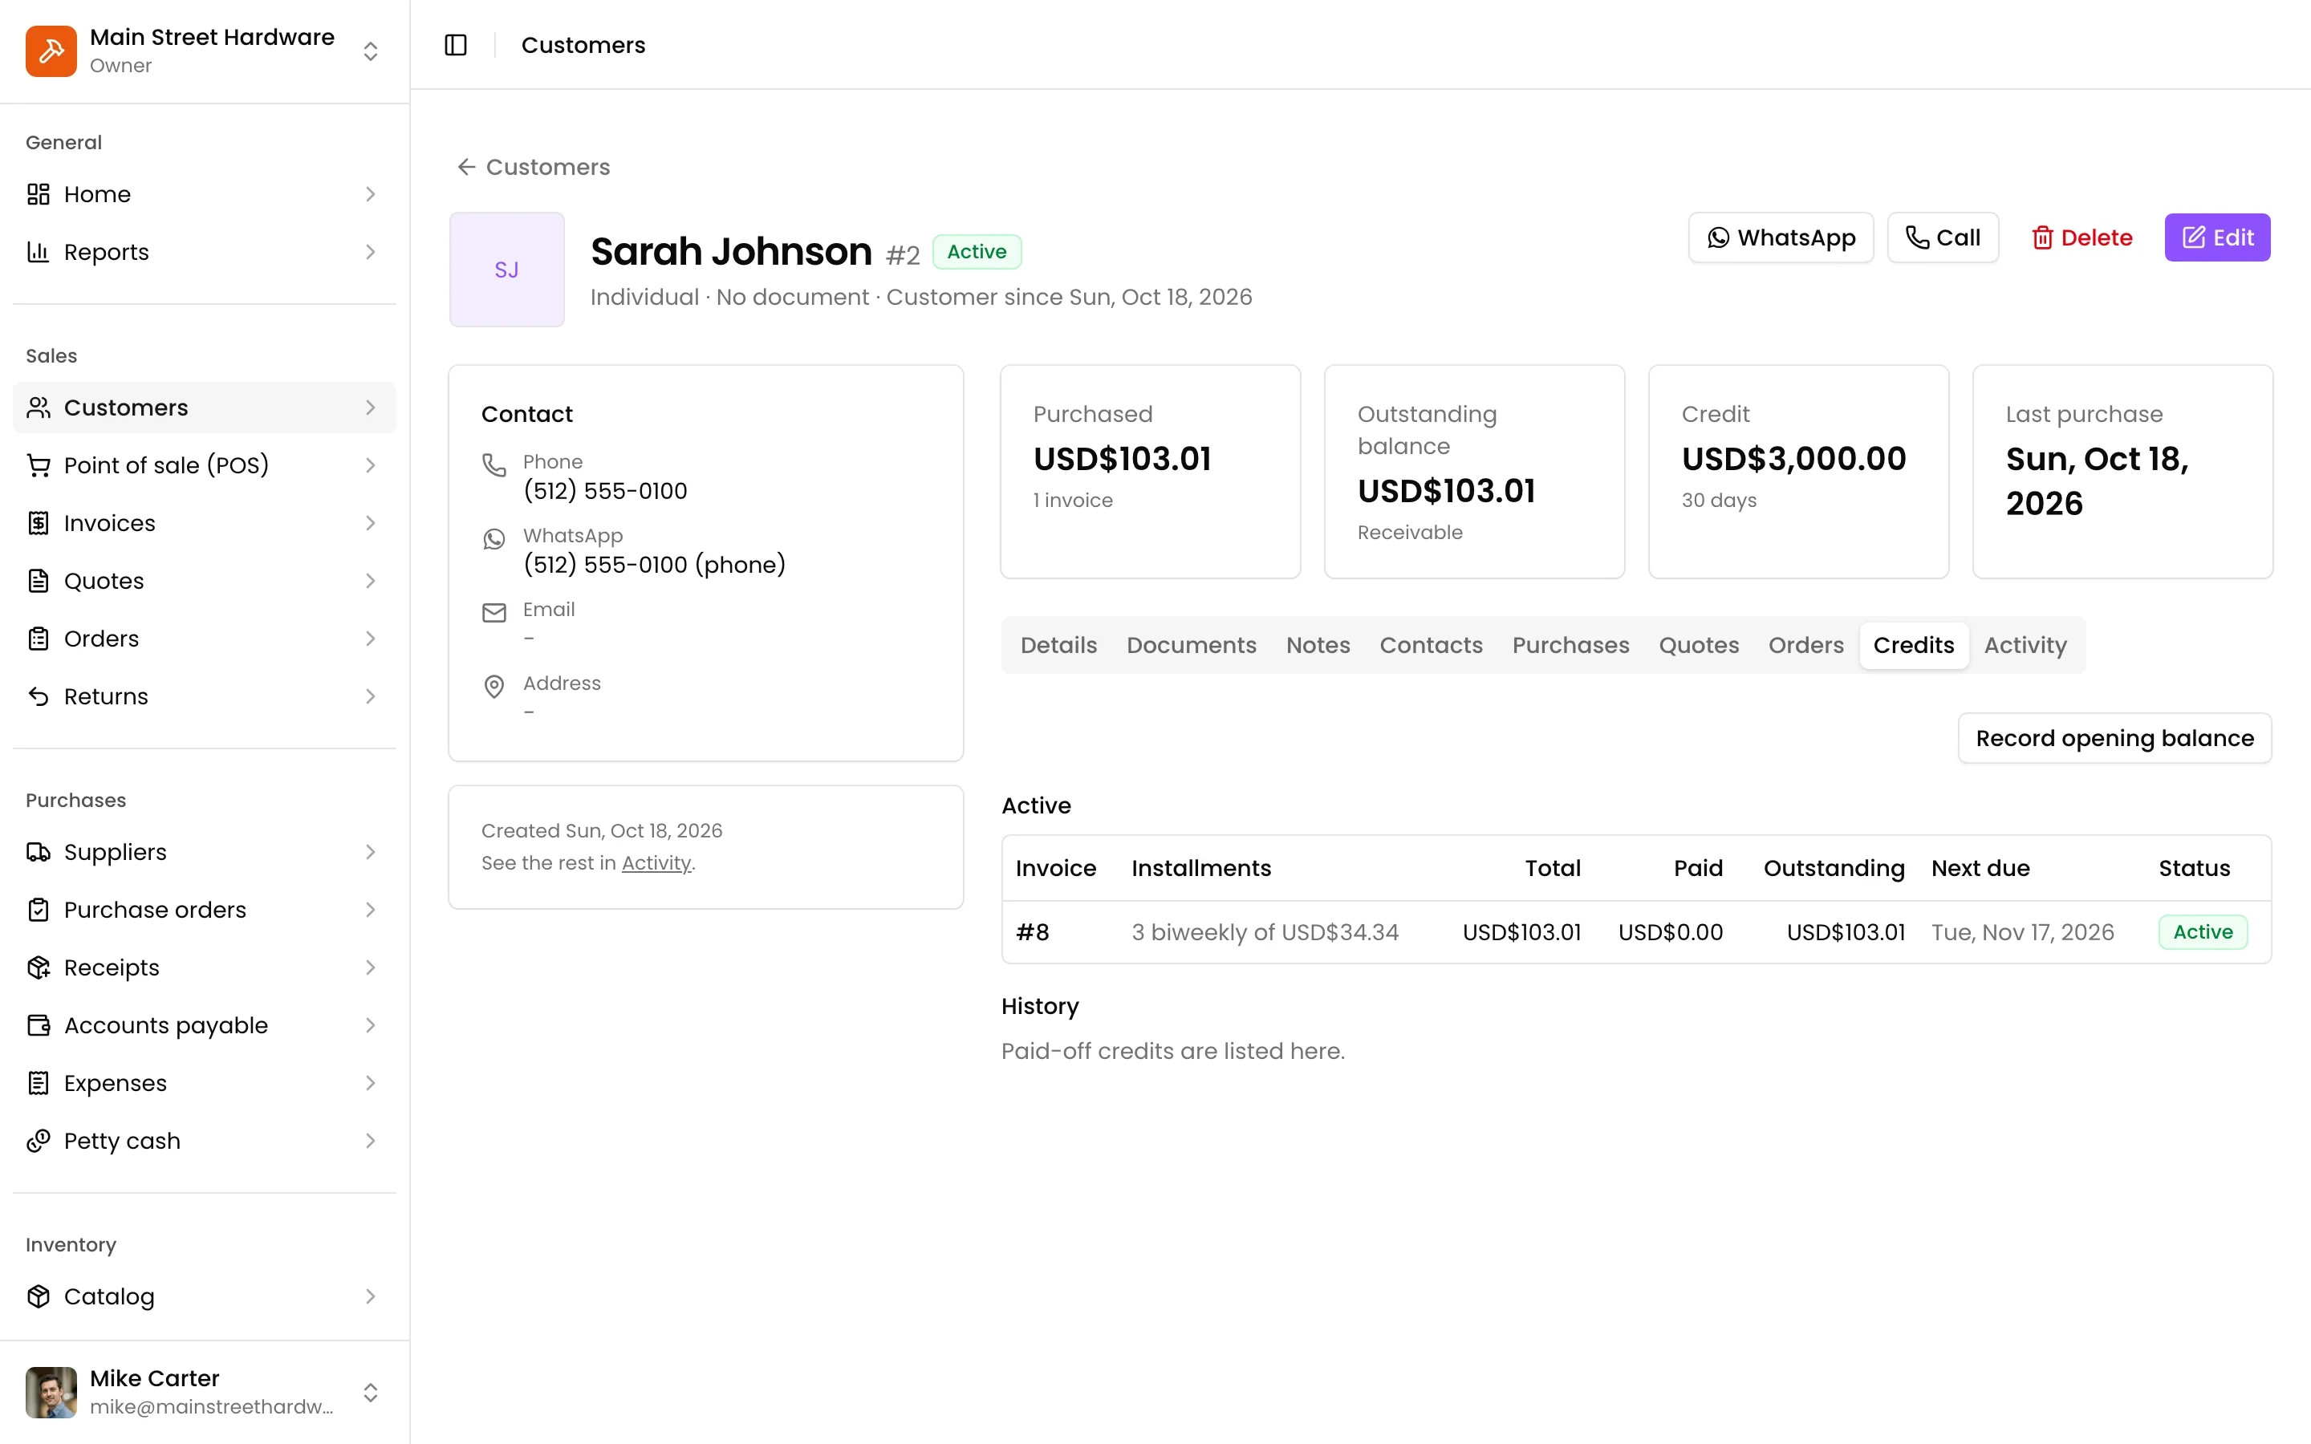Click the Catalog box icon

(39, 1296)
